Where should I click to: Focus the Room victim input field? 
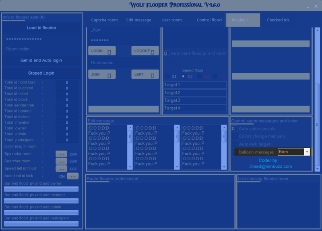(x=41, y=49)
